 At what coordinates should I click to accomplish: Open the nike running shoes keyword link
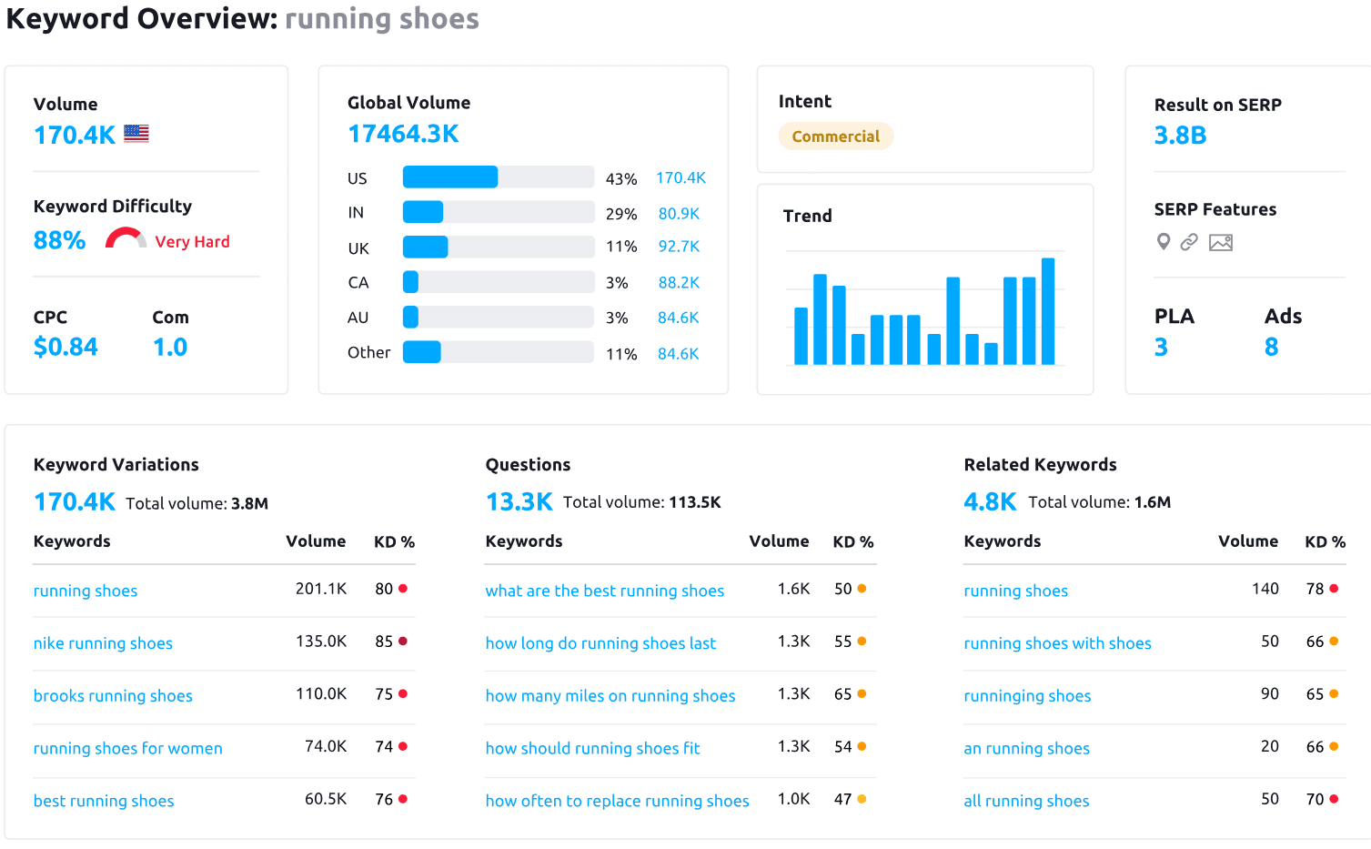tap(102, 643)
